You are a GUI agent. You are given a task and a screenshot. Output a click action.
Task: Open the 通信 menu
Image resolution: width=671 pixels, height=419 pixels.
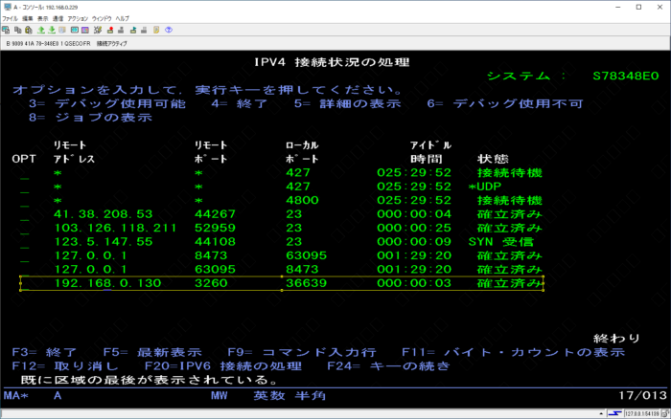pos(58,19)
